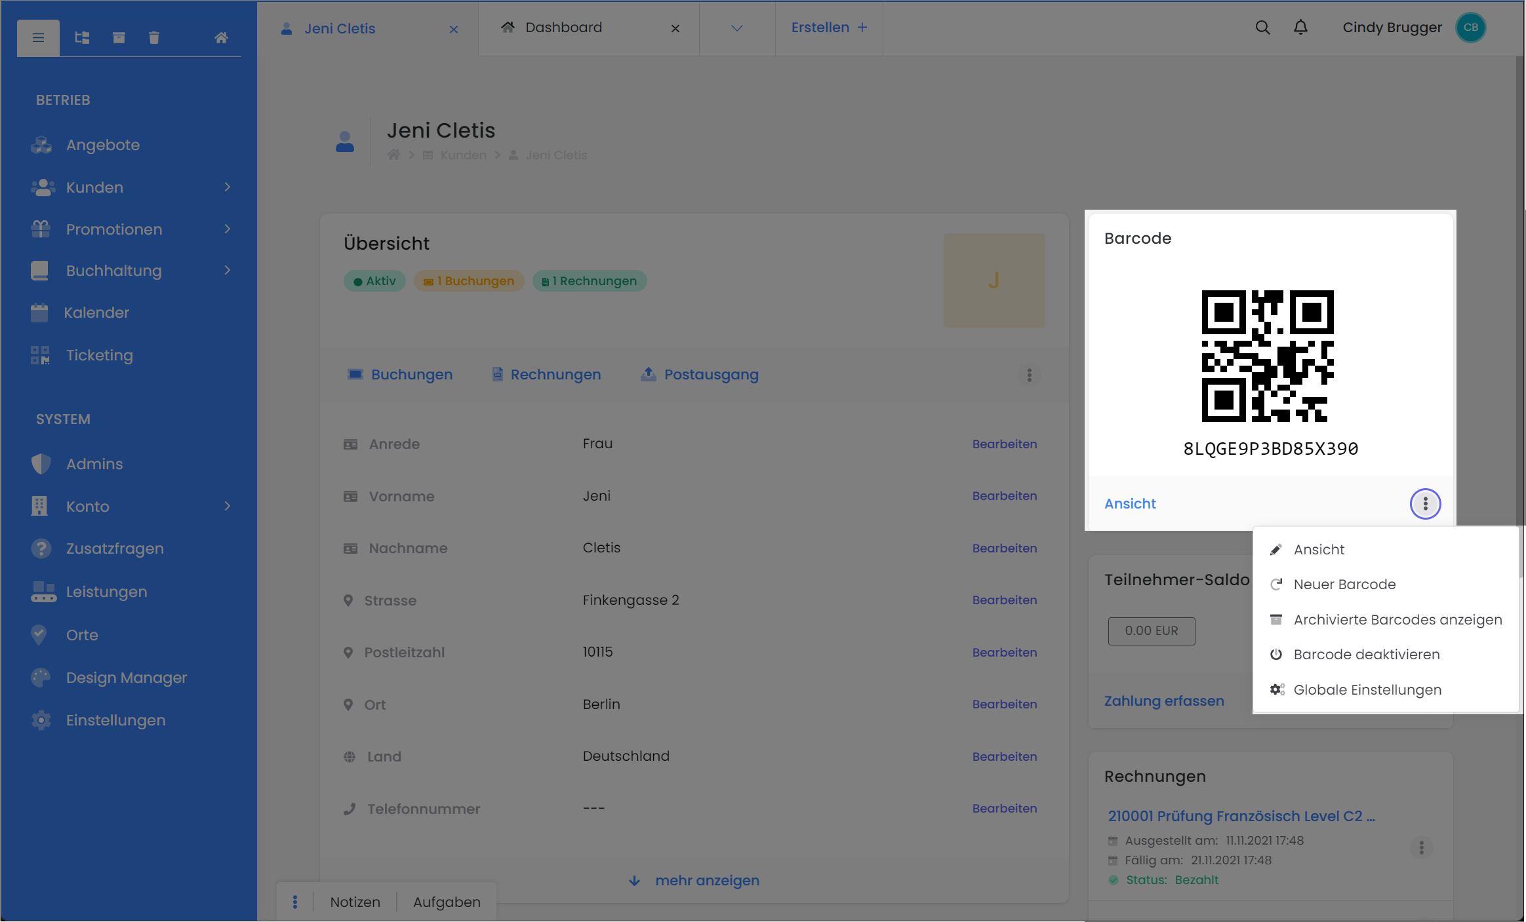The height and width of the screenshot is (922, 1526).
Task: Open the notifications bell icon
Action: pos(1300,28)
